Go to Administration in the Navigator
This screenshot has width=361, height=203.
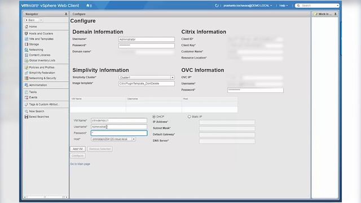point(38,85)
